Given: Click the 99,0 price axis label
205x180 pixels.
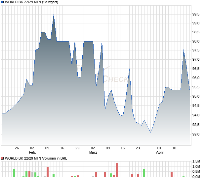Looking at the screenshot, I should click(196, 23).
